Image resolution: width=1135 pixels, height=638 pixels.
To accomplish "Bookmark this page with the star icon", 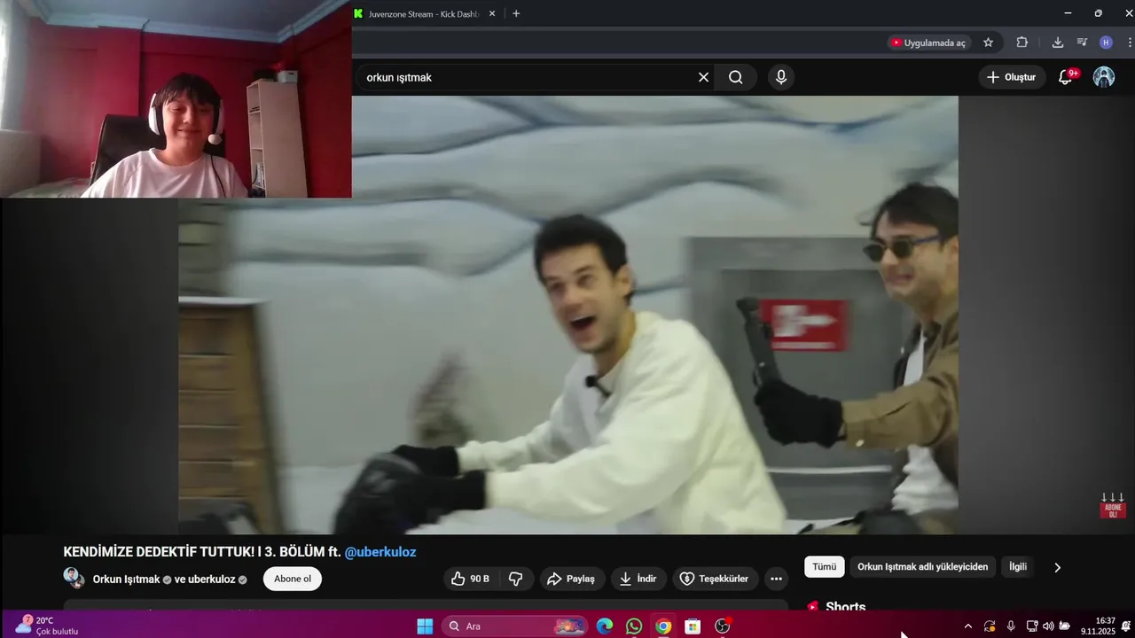I will pos(988,43).
